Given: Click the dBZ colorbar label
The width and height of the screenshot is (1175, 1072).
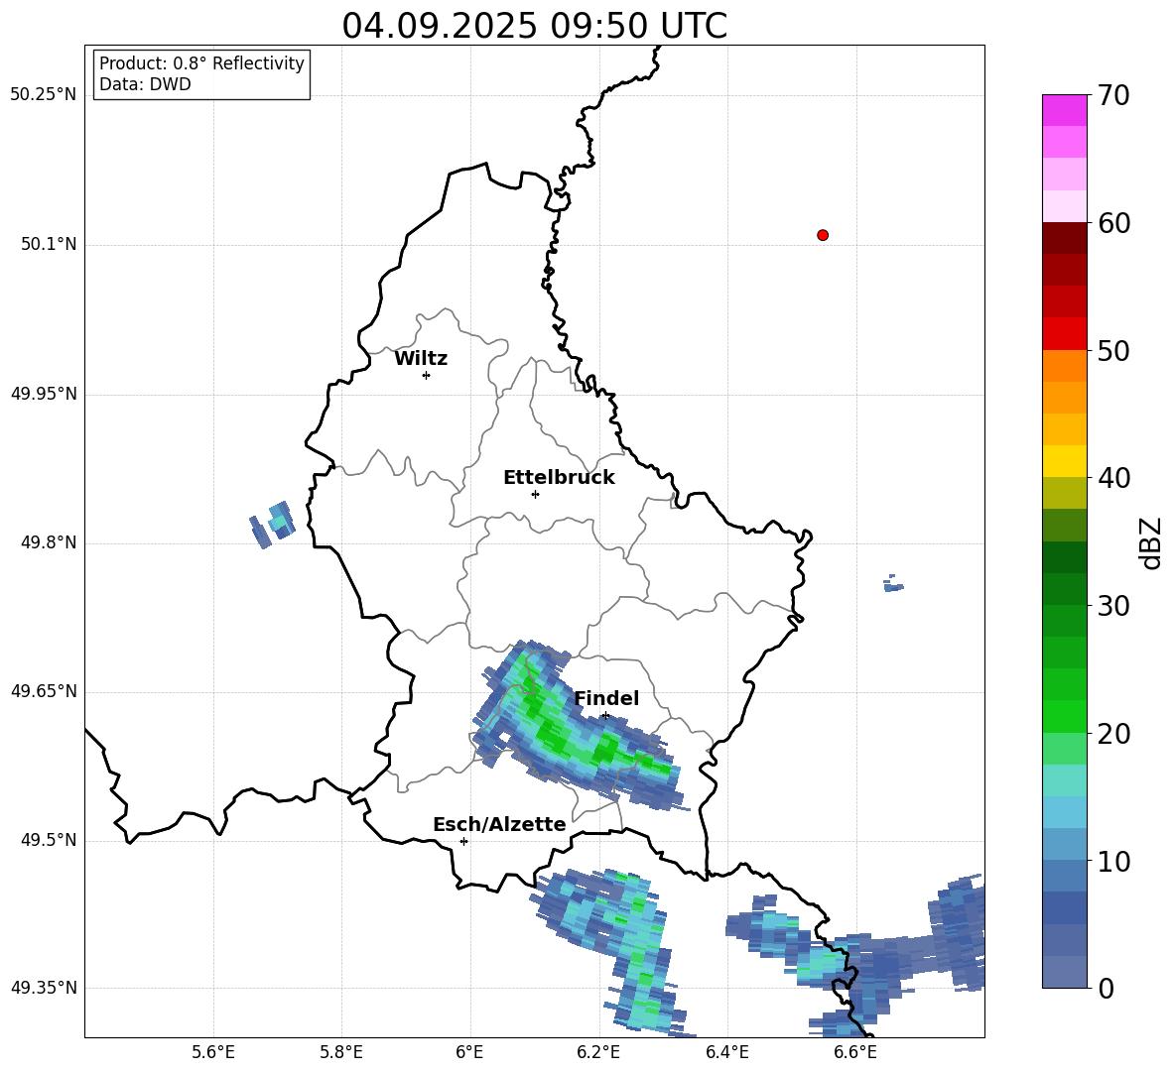Looking at the screenshot, I should point(1151,542).
